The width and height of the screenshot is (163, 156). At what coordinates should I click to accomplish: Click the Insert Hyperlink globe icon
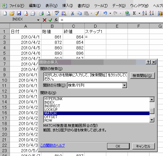[x=128, y=13]
